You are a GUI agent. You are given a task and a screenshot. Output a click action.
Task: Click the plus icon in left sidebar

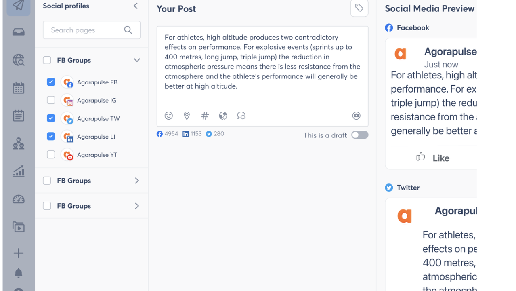pyautogui.click(x=19, y=253)
